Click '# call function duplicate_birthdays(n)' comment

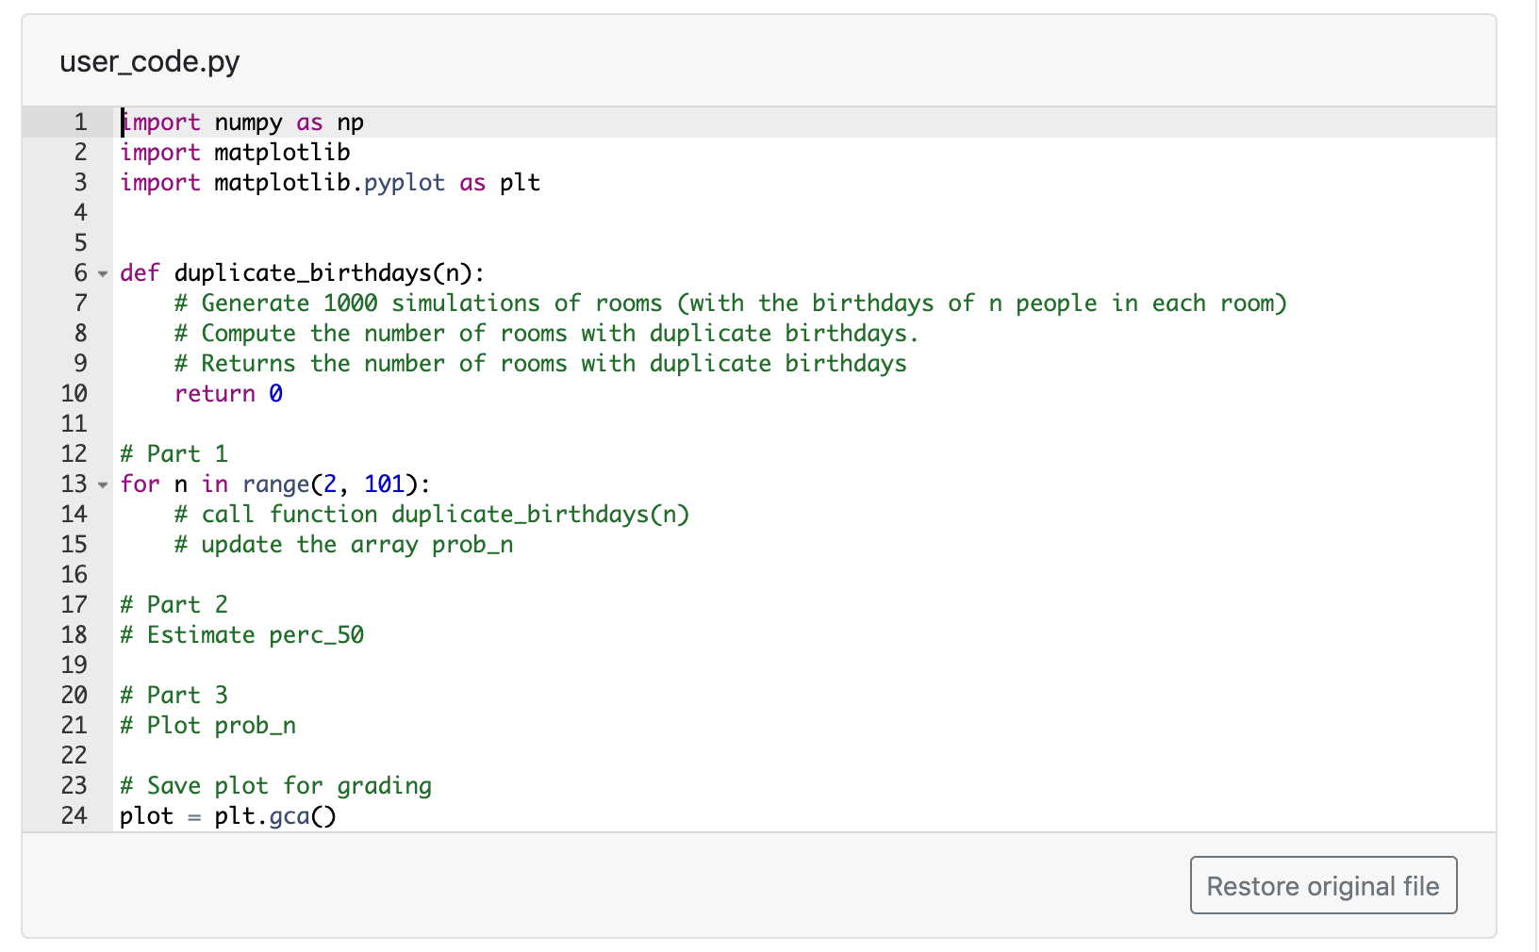[x=432, y=515]
